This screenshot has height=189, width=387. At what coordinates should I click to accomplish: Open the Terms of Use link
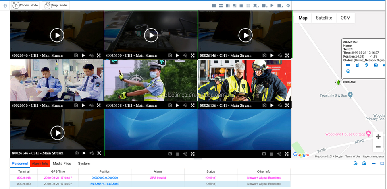[x=353, y=156]
